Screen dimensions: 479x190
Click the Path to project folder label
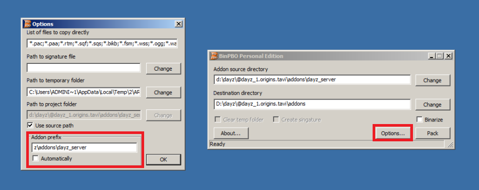tap(52, 104)
